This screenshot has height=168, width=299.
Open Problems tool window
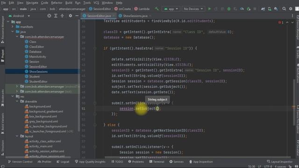coord(136,162)
